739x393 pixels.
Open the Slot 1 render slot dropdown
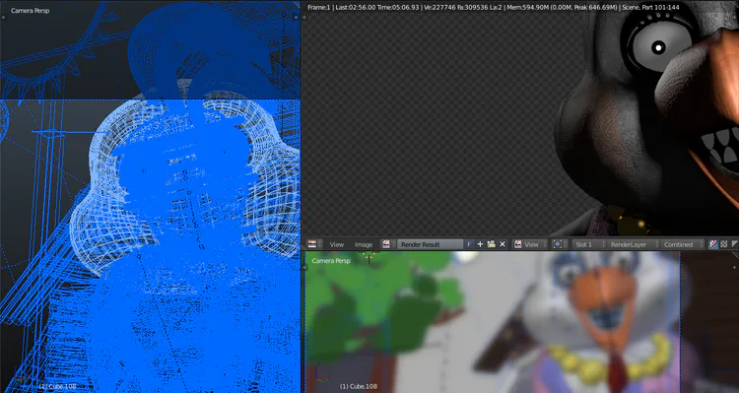pyautogui.click(x=589, y=244)
